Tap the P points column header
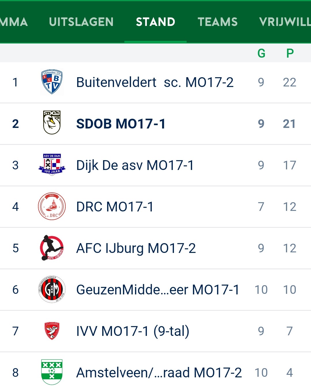Image resolution: width=311 pixels, height=386 pixels. click(x=290, y=53)
